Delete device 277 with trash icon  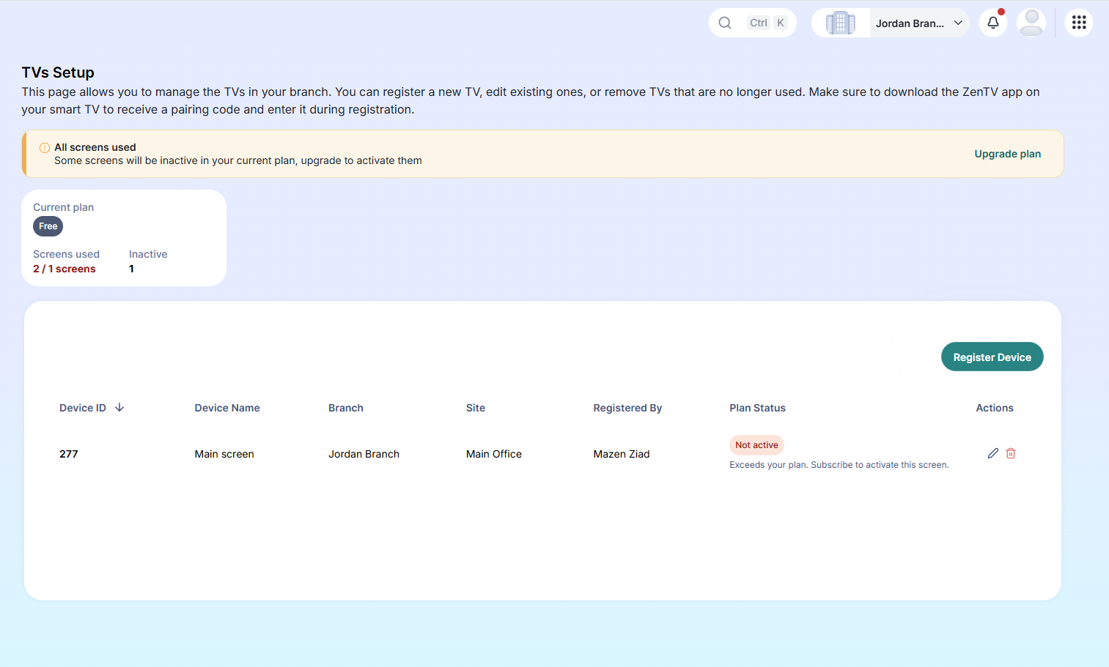1011,453
